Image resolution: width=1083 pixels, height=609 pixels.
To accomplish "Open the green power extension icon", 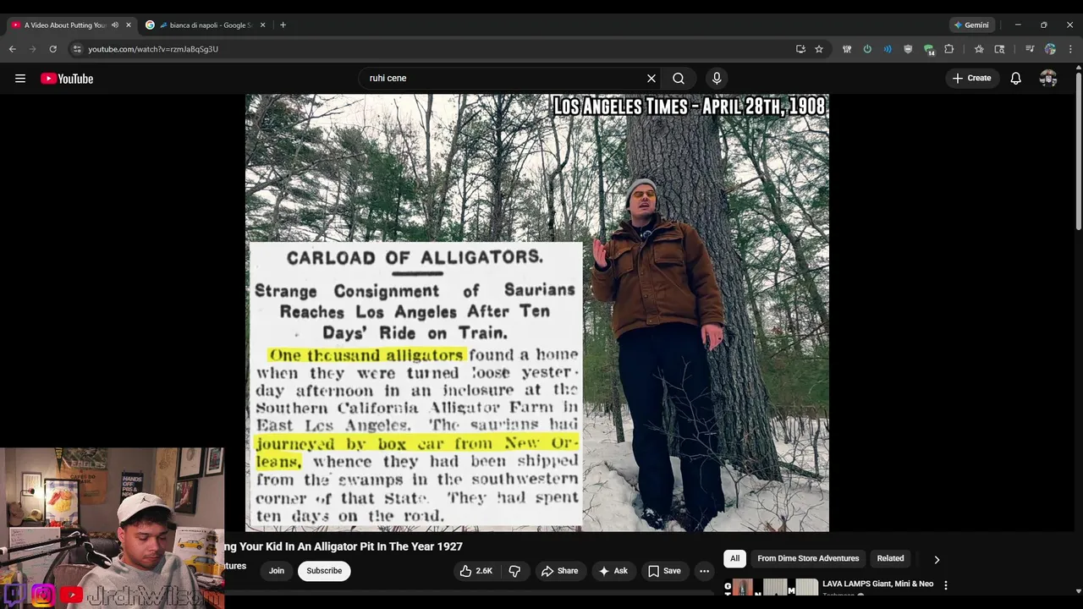I will click(867, 49).
